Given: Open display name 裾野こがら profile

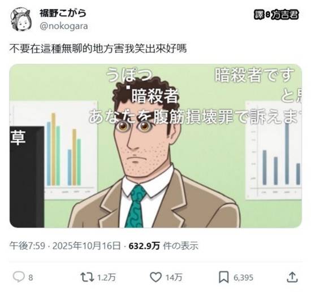Looking at the screenshot, I should point(63,14).
